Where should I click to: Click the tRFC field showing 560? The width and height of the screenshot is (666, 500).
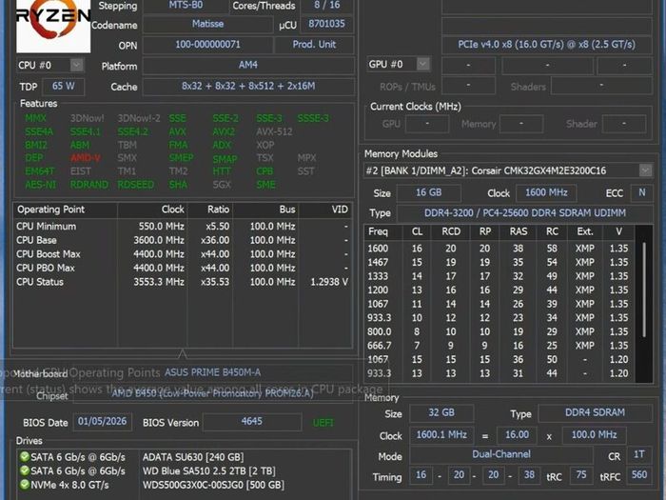[639, 475]
